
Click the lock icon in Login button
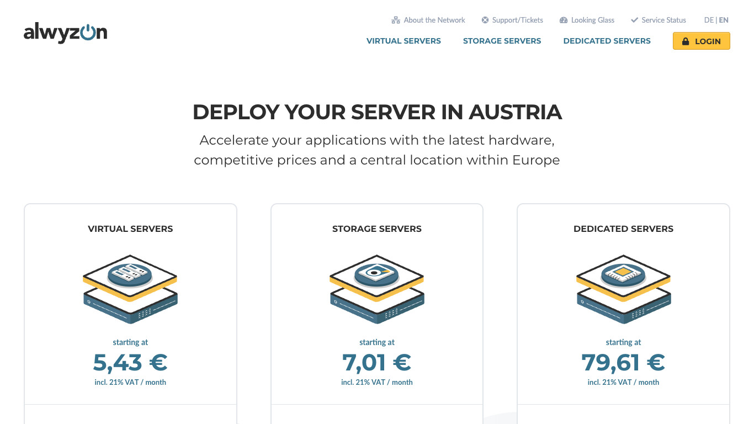point(686,41)
